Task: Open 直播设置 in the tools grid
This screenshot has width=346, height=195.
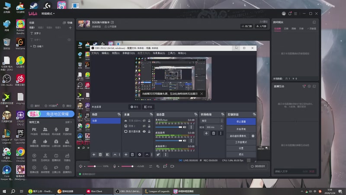Action: 34,169
